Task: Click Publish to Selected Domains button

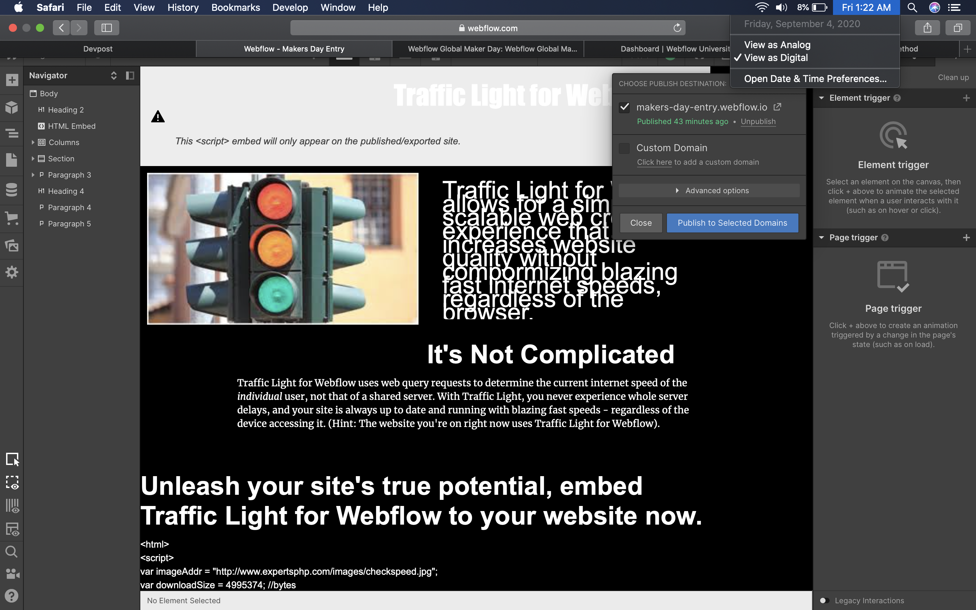Action: (732, 223)
